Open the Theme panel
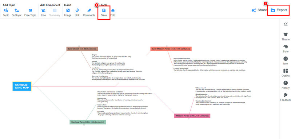This screenshot has height=139, width=291. click(x=286, y=36)
